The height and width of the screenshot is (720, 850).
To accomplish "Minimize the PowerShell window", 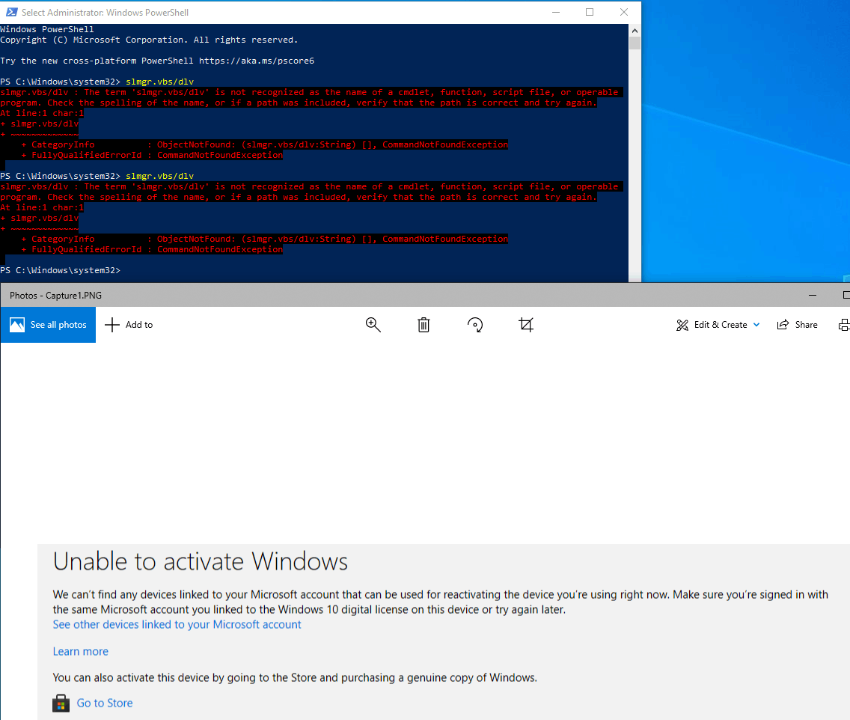I will tap(556, 12).
